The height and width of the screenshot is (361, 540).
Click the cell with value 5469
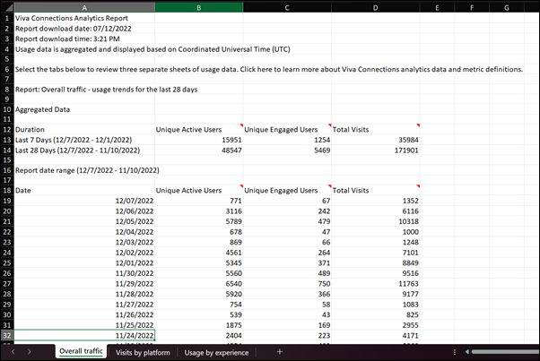(287, 150)
